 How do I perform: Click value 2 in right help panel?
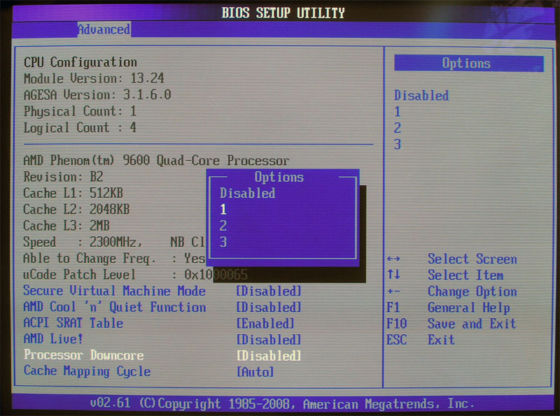point(398,128)
